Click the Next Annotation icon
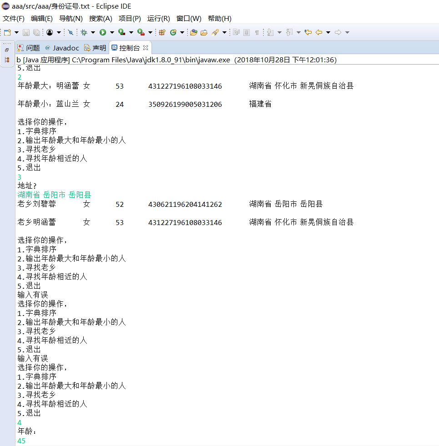 click(270, 32)
